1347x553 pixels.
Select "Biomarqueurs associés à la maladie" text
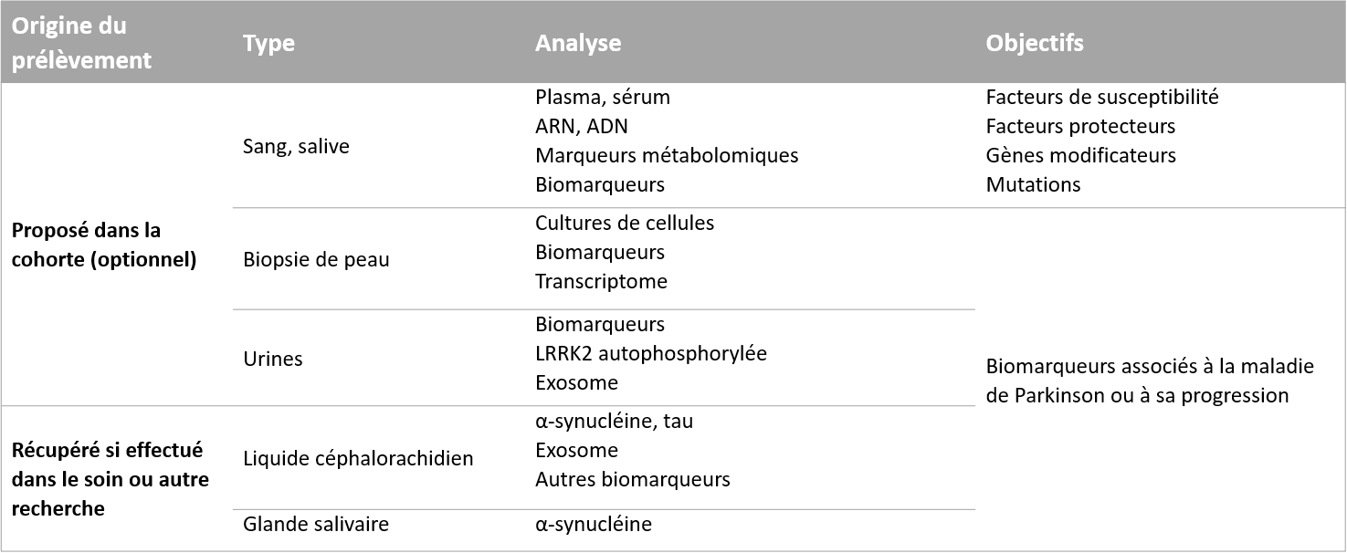coord(1150,366)
